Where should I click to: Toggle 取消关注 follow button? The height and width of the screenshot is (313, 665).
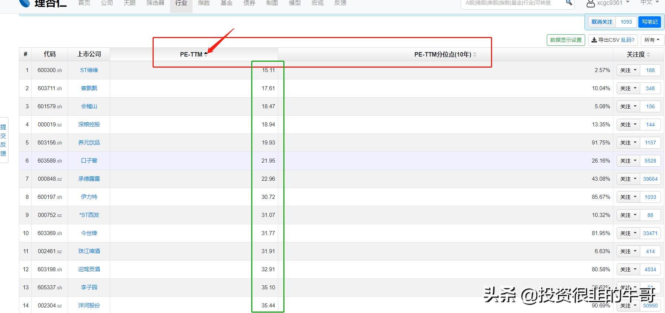[x=602, y=22]
